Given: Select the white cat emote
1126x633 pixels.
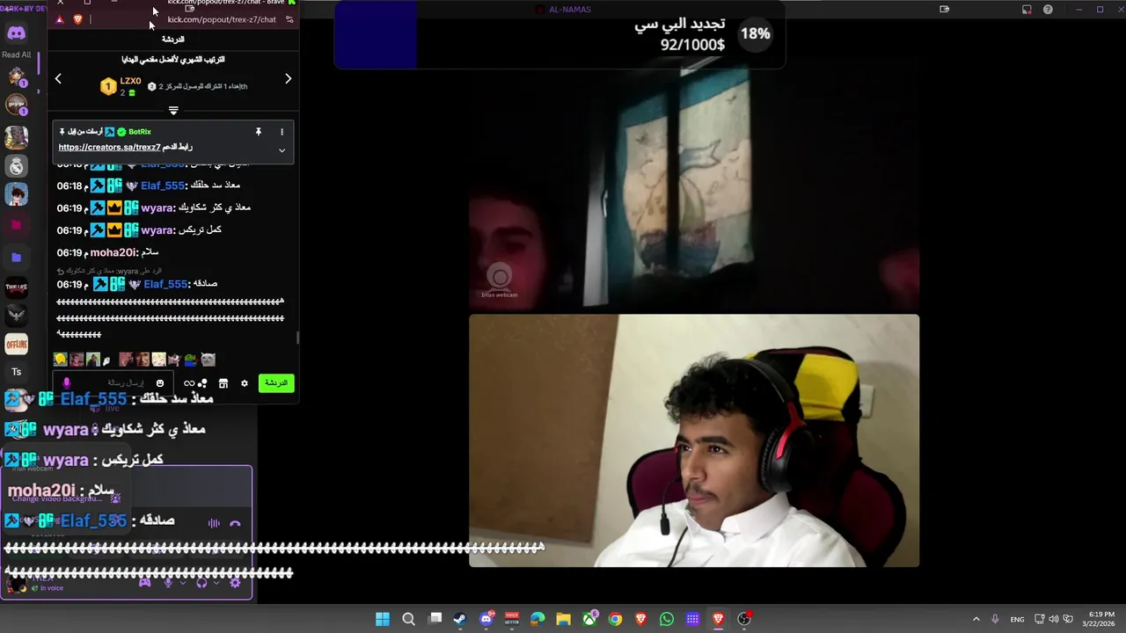Looking at the screenshot, I should [x=208, y=360].
